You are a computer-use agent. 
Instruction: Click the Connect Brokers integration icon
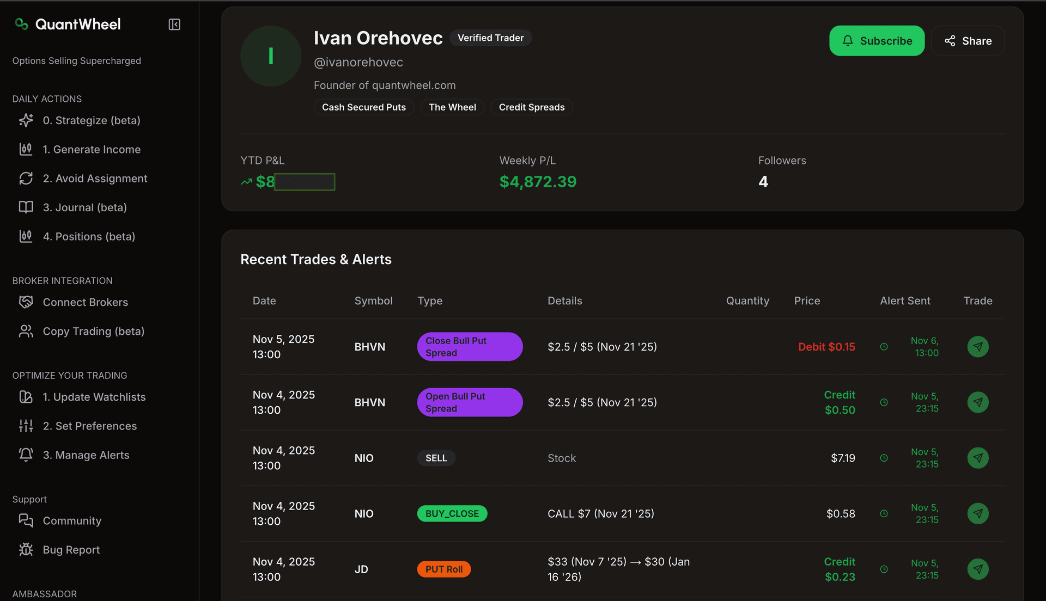[x=26, y=302]
